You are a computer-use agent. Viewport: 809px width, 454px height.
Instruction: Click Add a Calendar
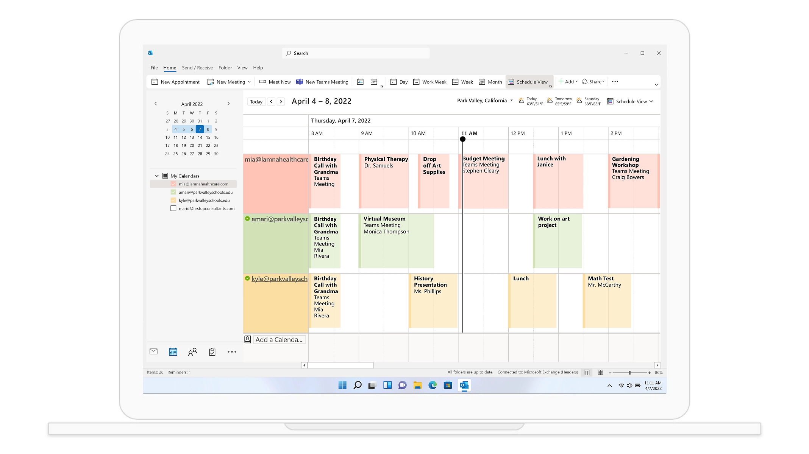pos(279,339)
